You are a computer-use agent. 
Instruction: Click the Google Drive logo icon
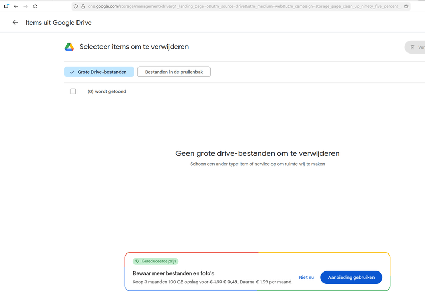70,47
